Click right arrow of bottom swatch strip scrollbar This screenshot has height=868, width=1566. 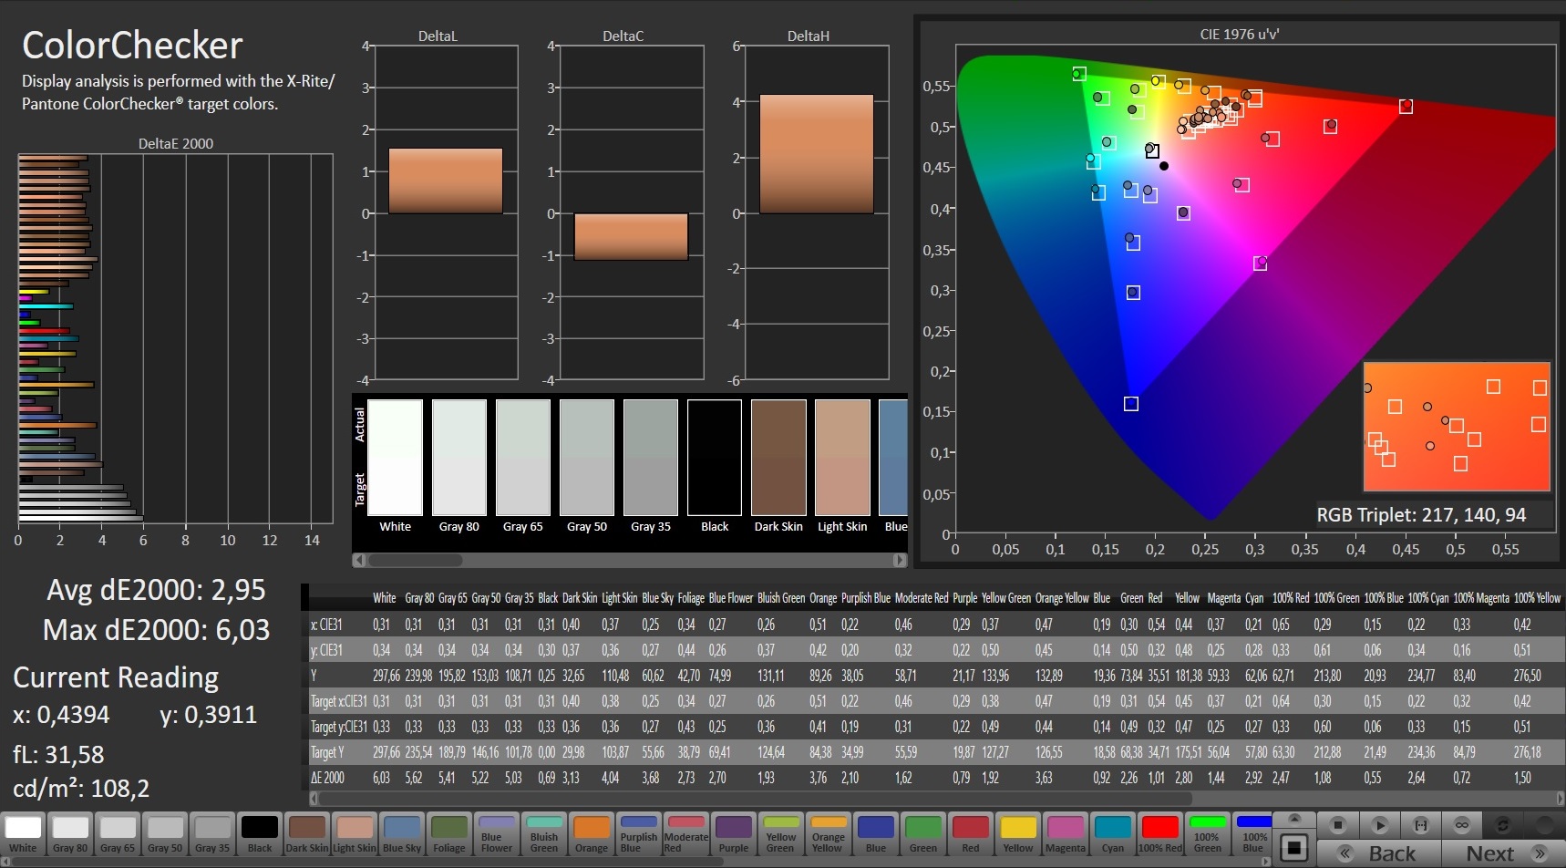coord(1267,862)
